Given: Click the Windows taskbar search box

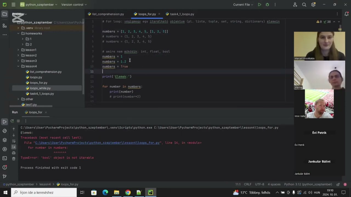Looking at the screenshot, I should click(44, 192).
